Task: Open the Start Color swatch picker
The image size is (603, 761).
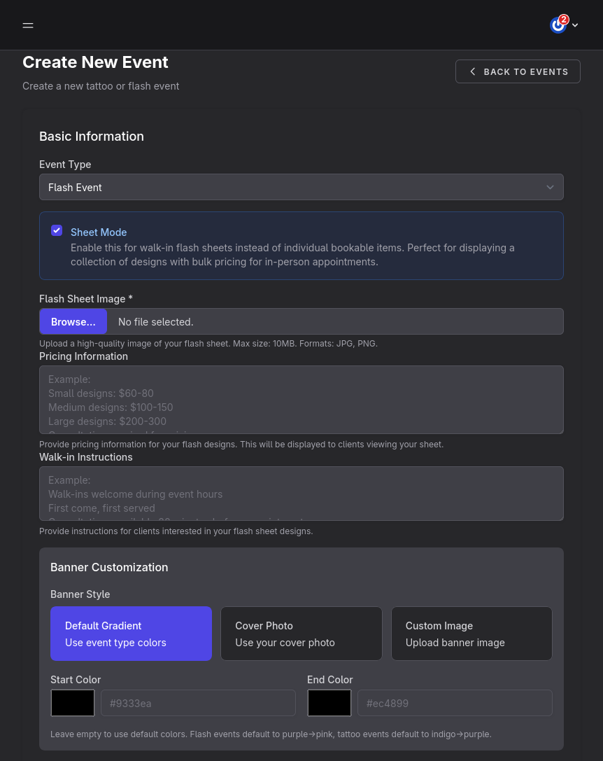Action: pyautogui.click(x=73, y=703)
